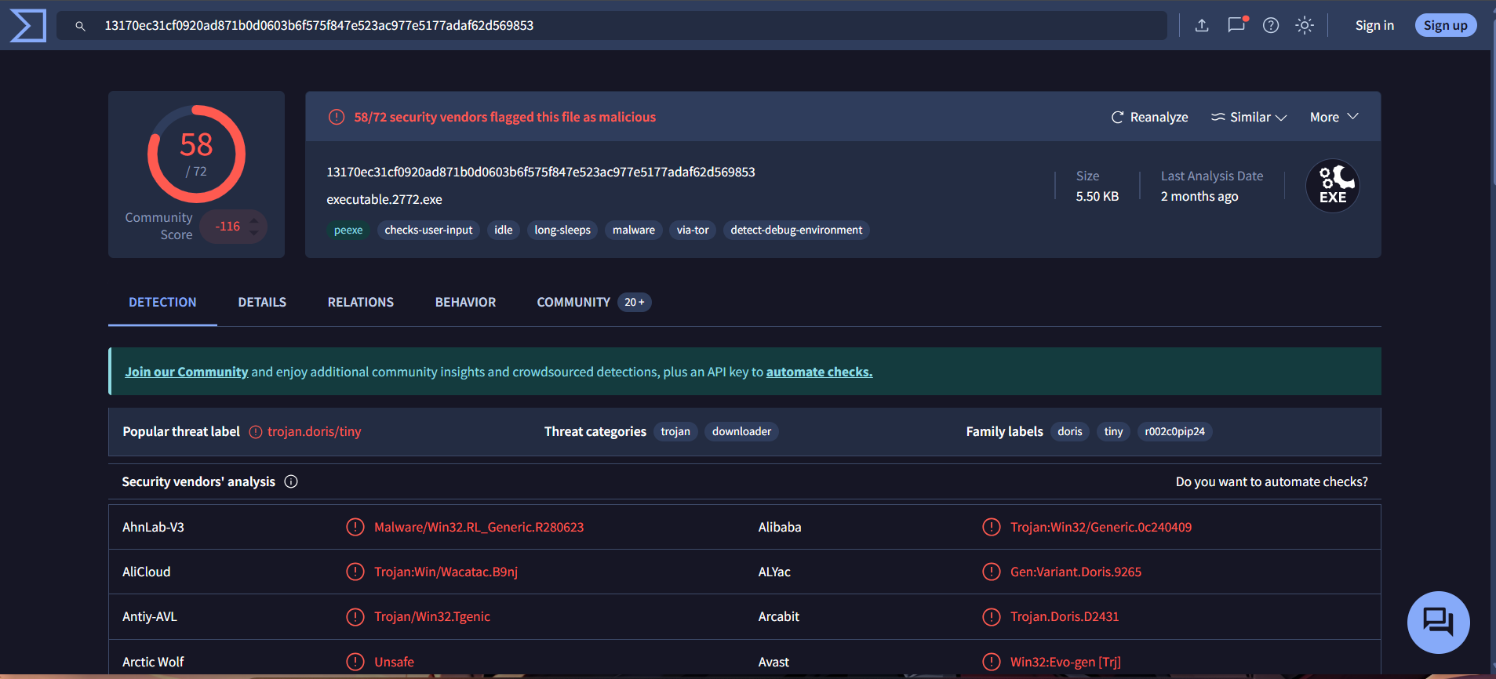
Task: Click the executable.2772.exe file name
Action: (x=384, y=199)
